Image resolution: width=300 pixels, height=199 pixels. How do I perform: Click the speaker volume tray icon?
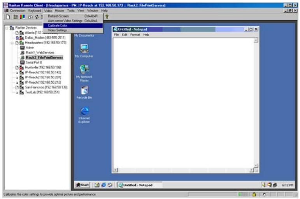[264, 185]
